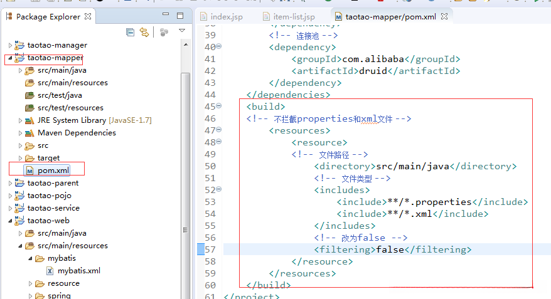Viewport: 551px width, 299px height.
Task: Collapse the taotao-web project
Action: [x=10, y=221]
